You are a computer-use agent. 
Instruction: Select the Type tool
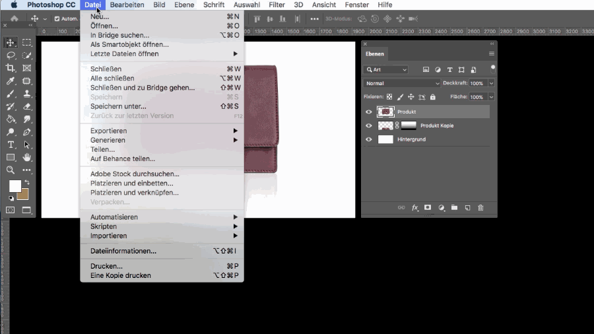(x=11, y=145)
